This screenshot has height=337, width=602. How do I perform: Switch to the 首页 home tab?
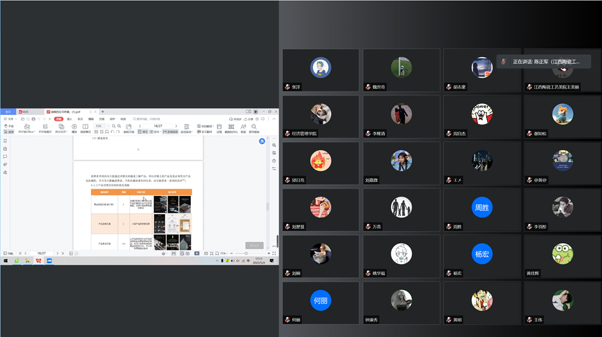(x=8, y=112)
